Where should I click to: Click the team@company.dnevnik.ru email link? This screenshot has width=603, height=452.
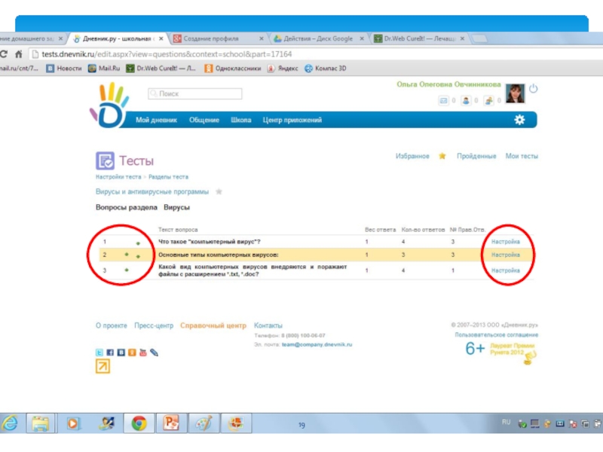point(317,344)
